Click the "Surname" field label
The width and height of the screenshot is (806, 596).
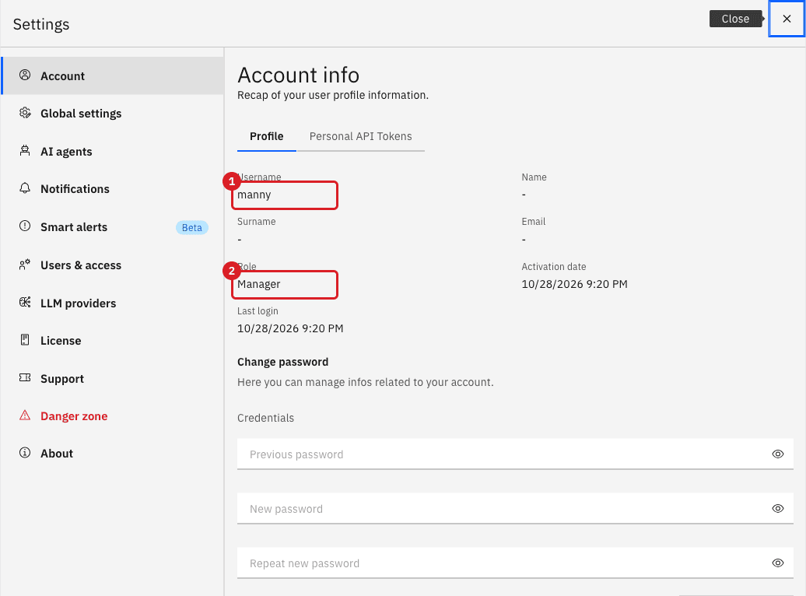click(256, 221)
